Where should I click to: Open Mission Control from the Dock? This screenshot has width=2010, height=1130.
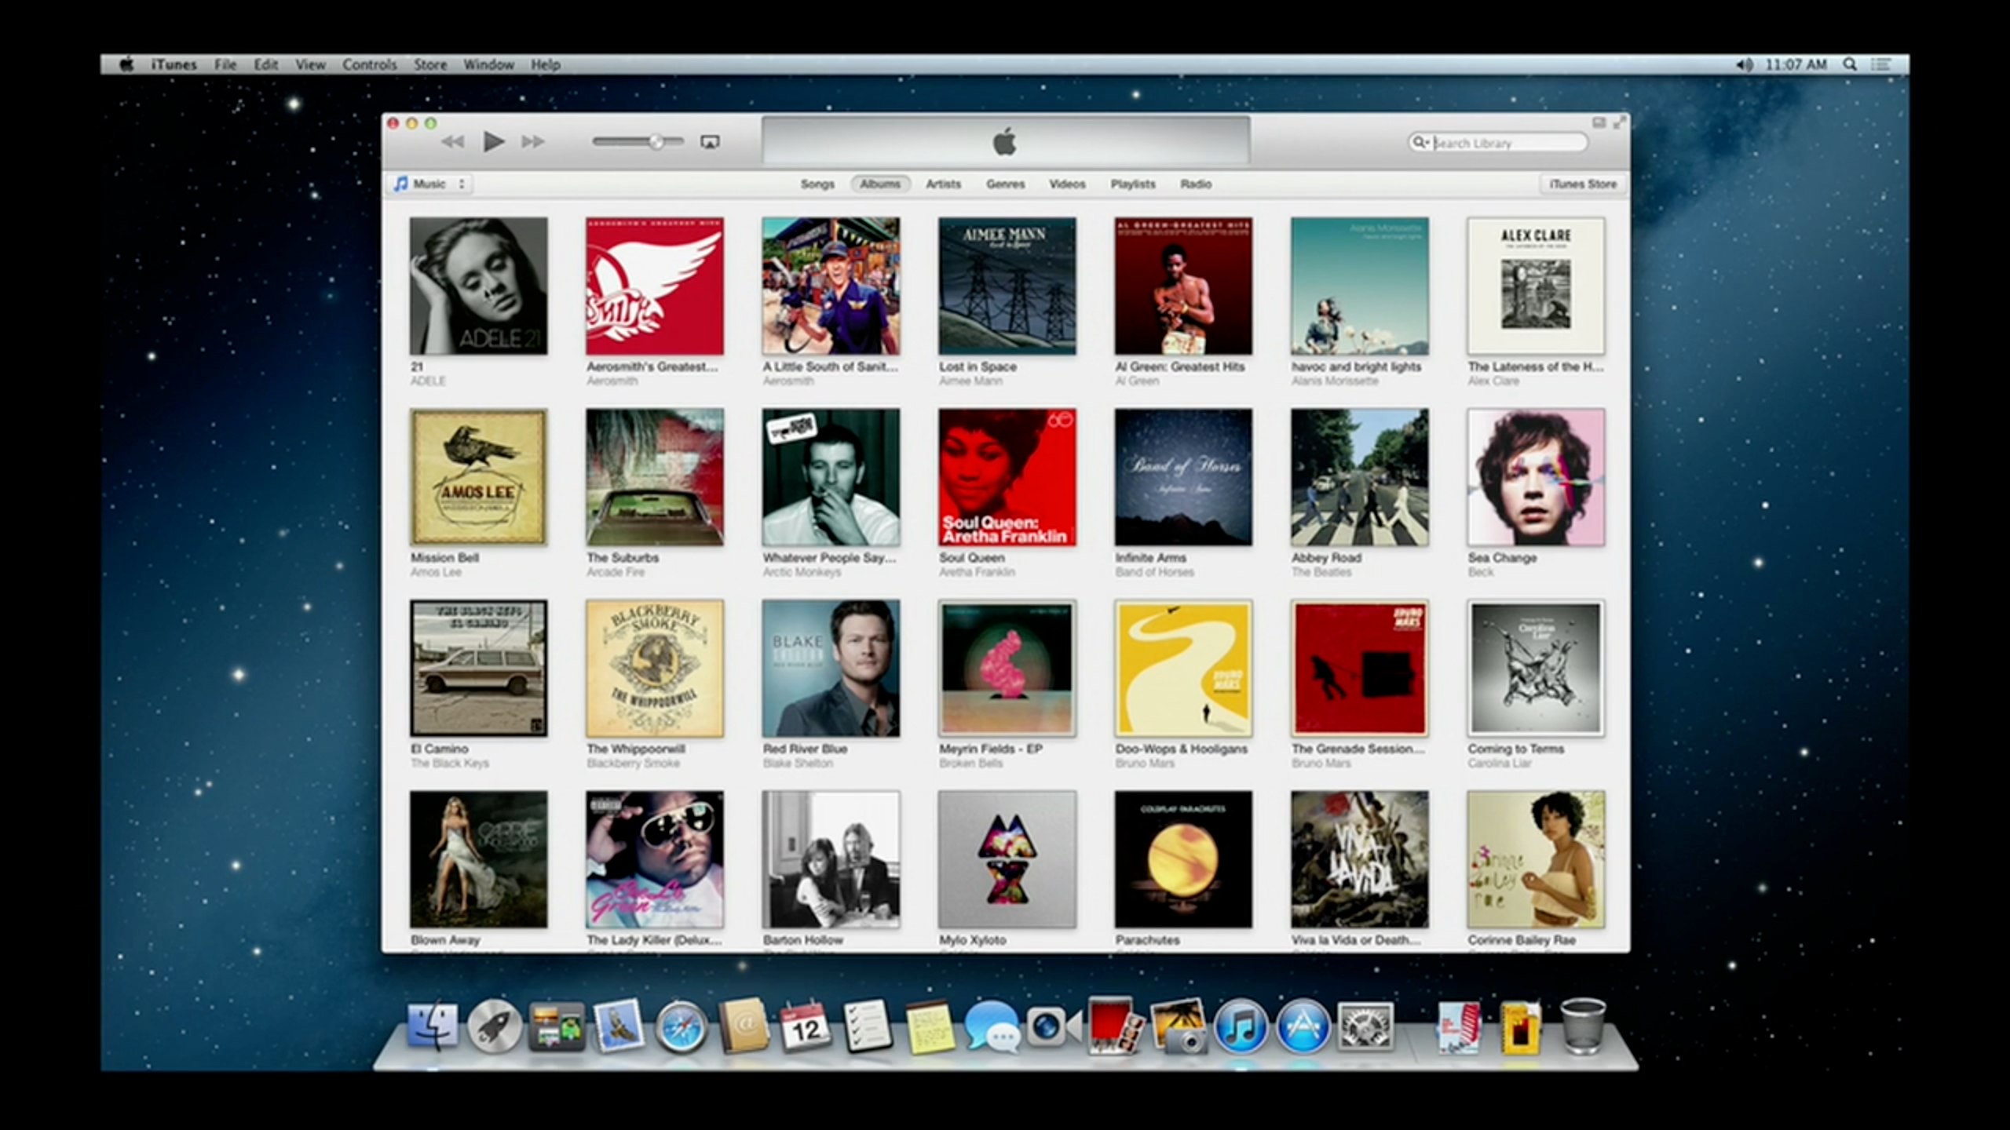[x=557, y=1026]
